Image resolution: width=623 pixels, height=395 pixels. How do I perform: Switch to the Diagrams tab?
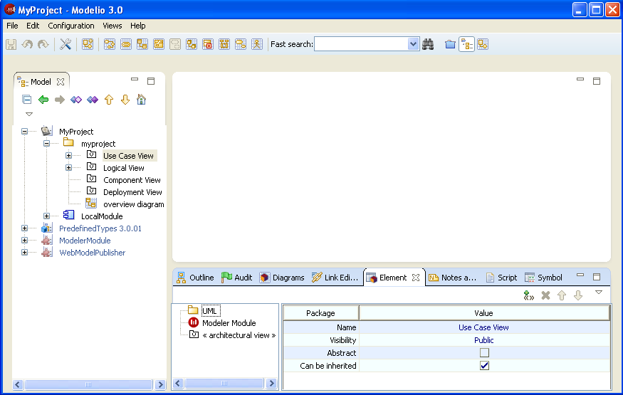tap(282, 278)
